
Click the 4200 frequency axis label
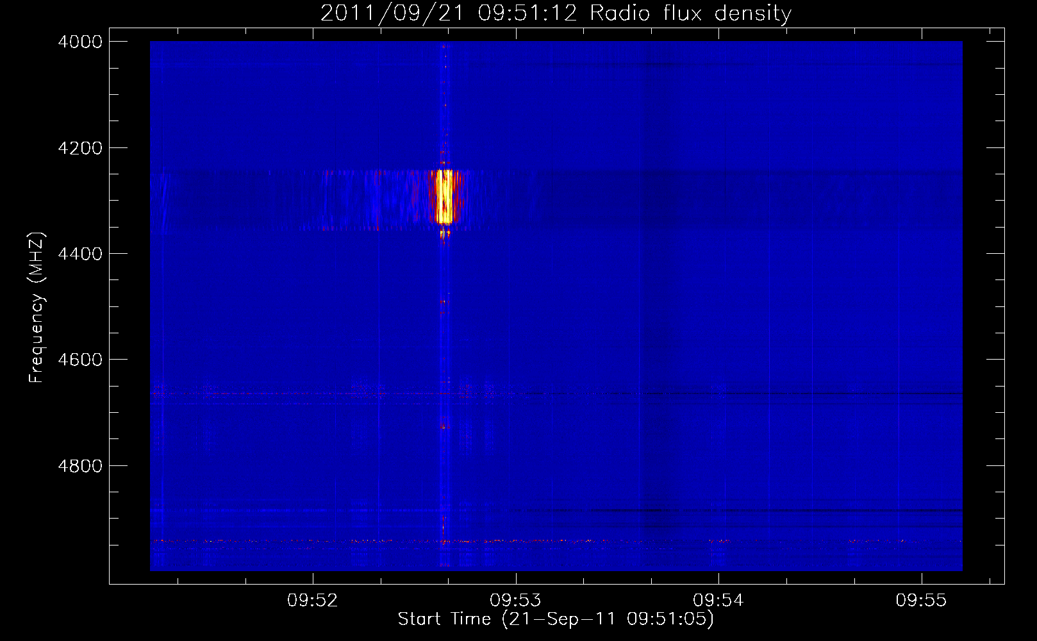(80, 148)
